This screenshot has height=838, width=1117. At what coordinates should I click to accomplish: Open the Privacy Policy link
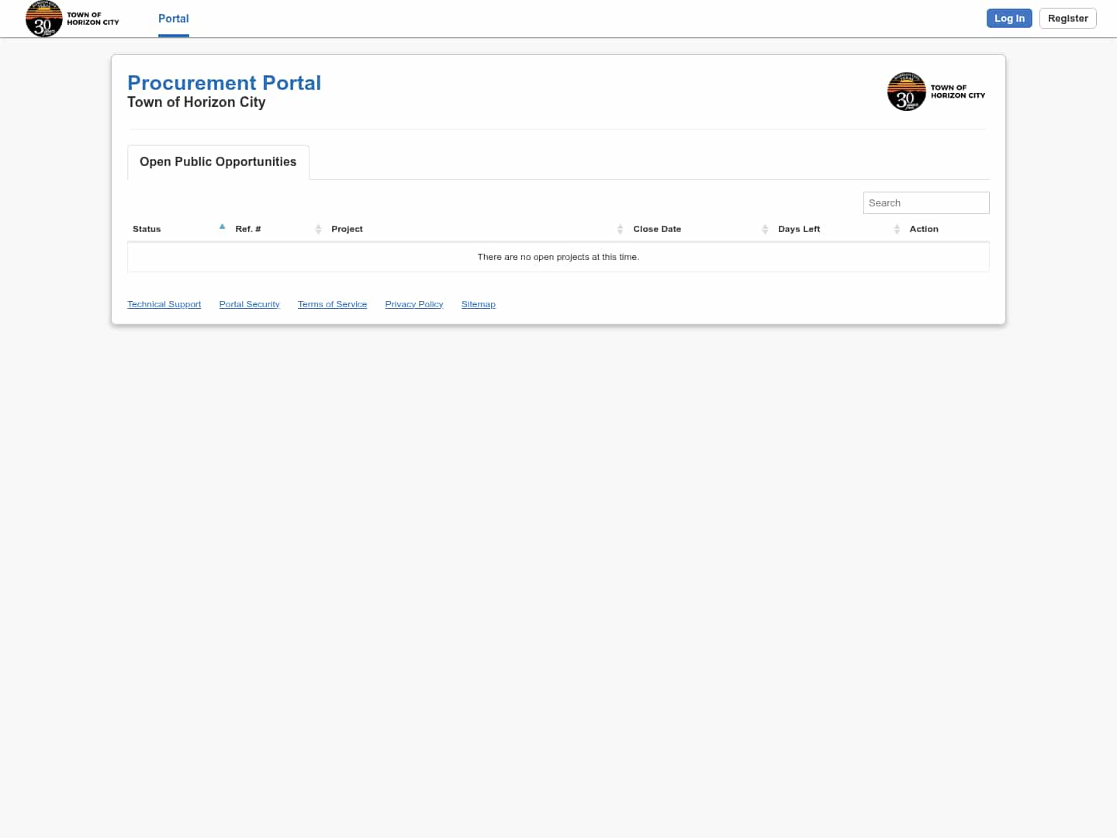pos(413,303)
